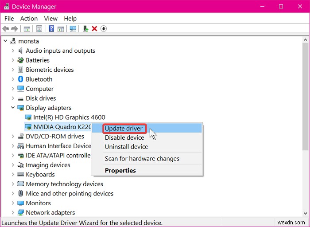Screen dimensions: 310x227
Task: Click the vertical scrollbar up arrow
Action: [306, 40]
